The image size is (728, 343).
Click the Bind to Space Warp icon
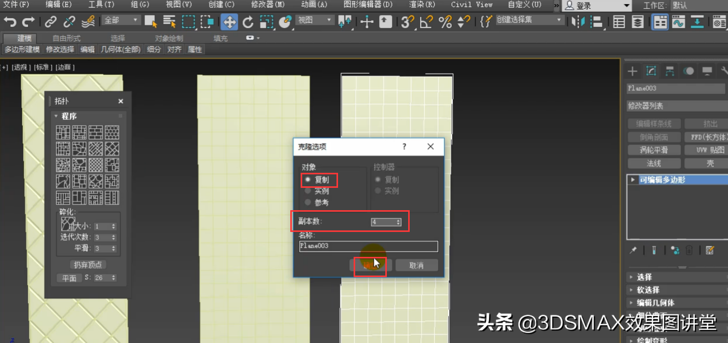[x=88, y=22]
